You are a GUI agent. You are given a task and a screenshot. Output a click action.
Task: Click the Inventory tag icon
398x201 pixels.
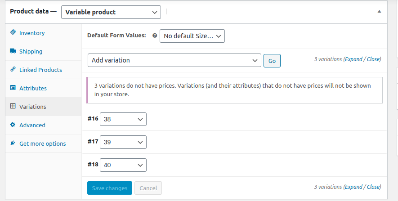[x=13, y=33]
